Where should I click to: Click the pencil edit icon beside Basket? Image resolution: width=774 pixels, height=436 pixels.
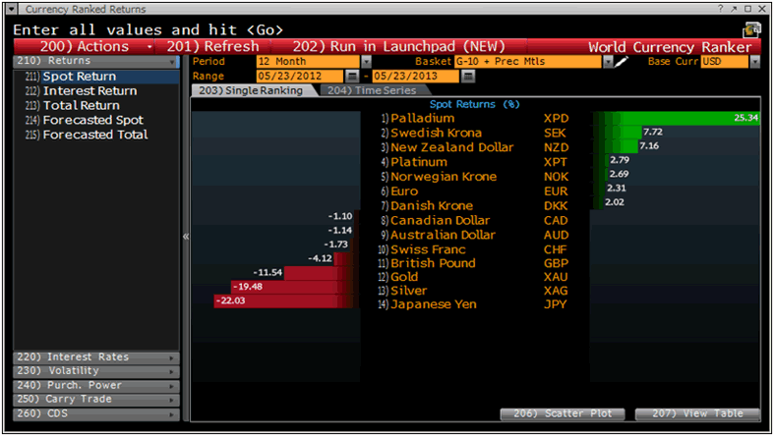pos(621,61)
